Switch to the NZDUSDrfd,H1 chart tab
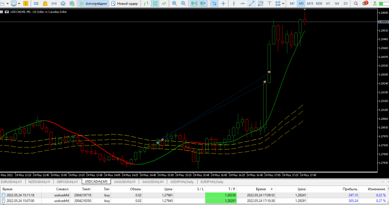The width and height of the screenshot is (389, 205). 39,182
